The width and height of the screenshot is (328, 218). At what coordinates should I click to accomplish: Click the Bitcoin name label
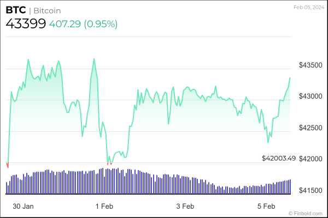48,10
